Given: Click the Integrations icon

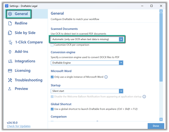Looking at the screenshot, I should pos(10,61).
